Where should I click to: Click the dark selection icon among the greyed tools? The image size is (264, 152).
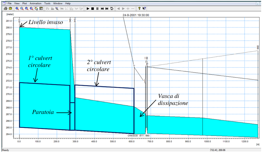pyautogui.click(x=57, y=8)
